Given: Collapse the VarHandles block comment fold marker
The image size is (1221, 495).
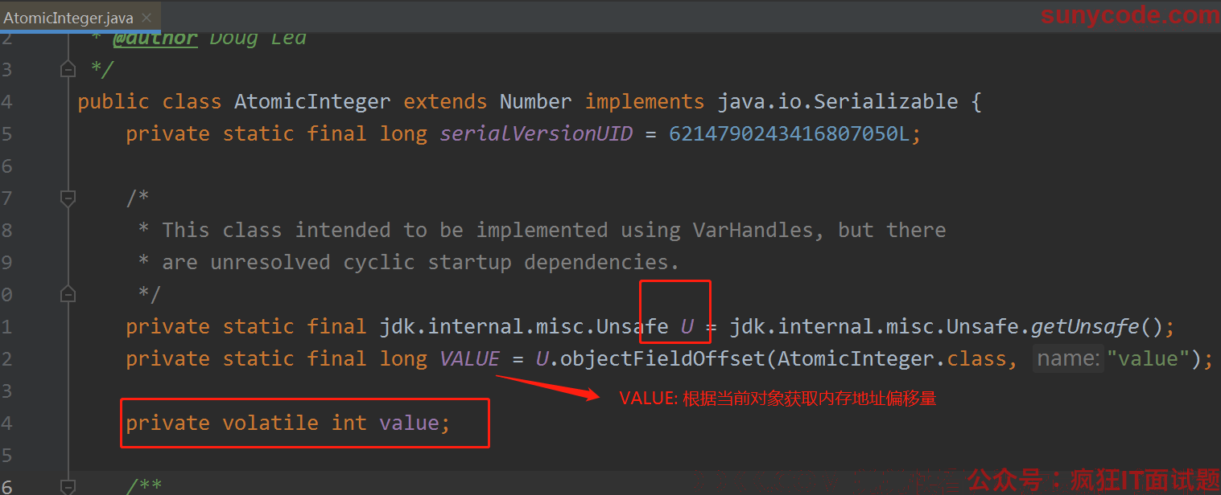Looking at the screenshot, I should (x=68, y=197).
